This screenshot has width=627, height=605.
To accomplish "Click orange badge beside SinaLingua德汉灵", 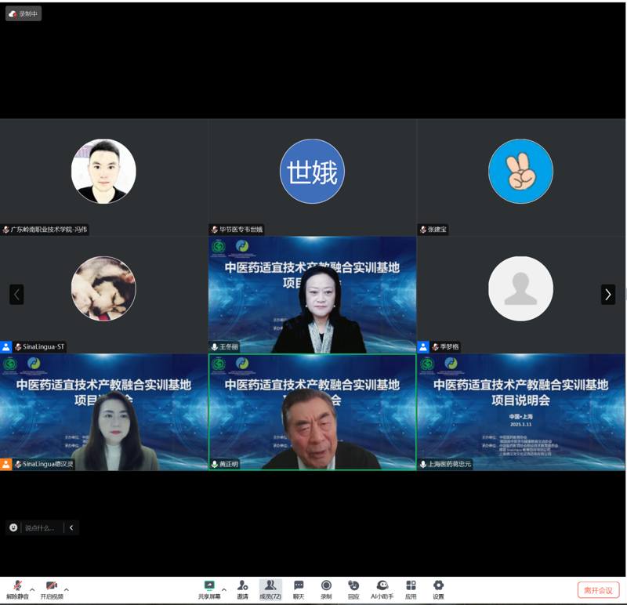I will click(x=6, y=464).
